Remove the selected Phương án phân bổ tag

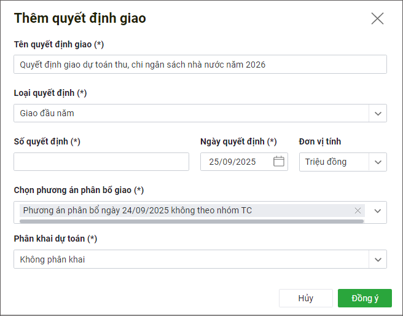coord(358,211)
